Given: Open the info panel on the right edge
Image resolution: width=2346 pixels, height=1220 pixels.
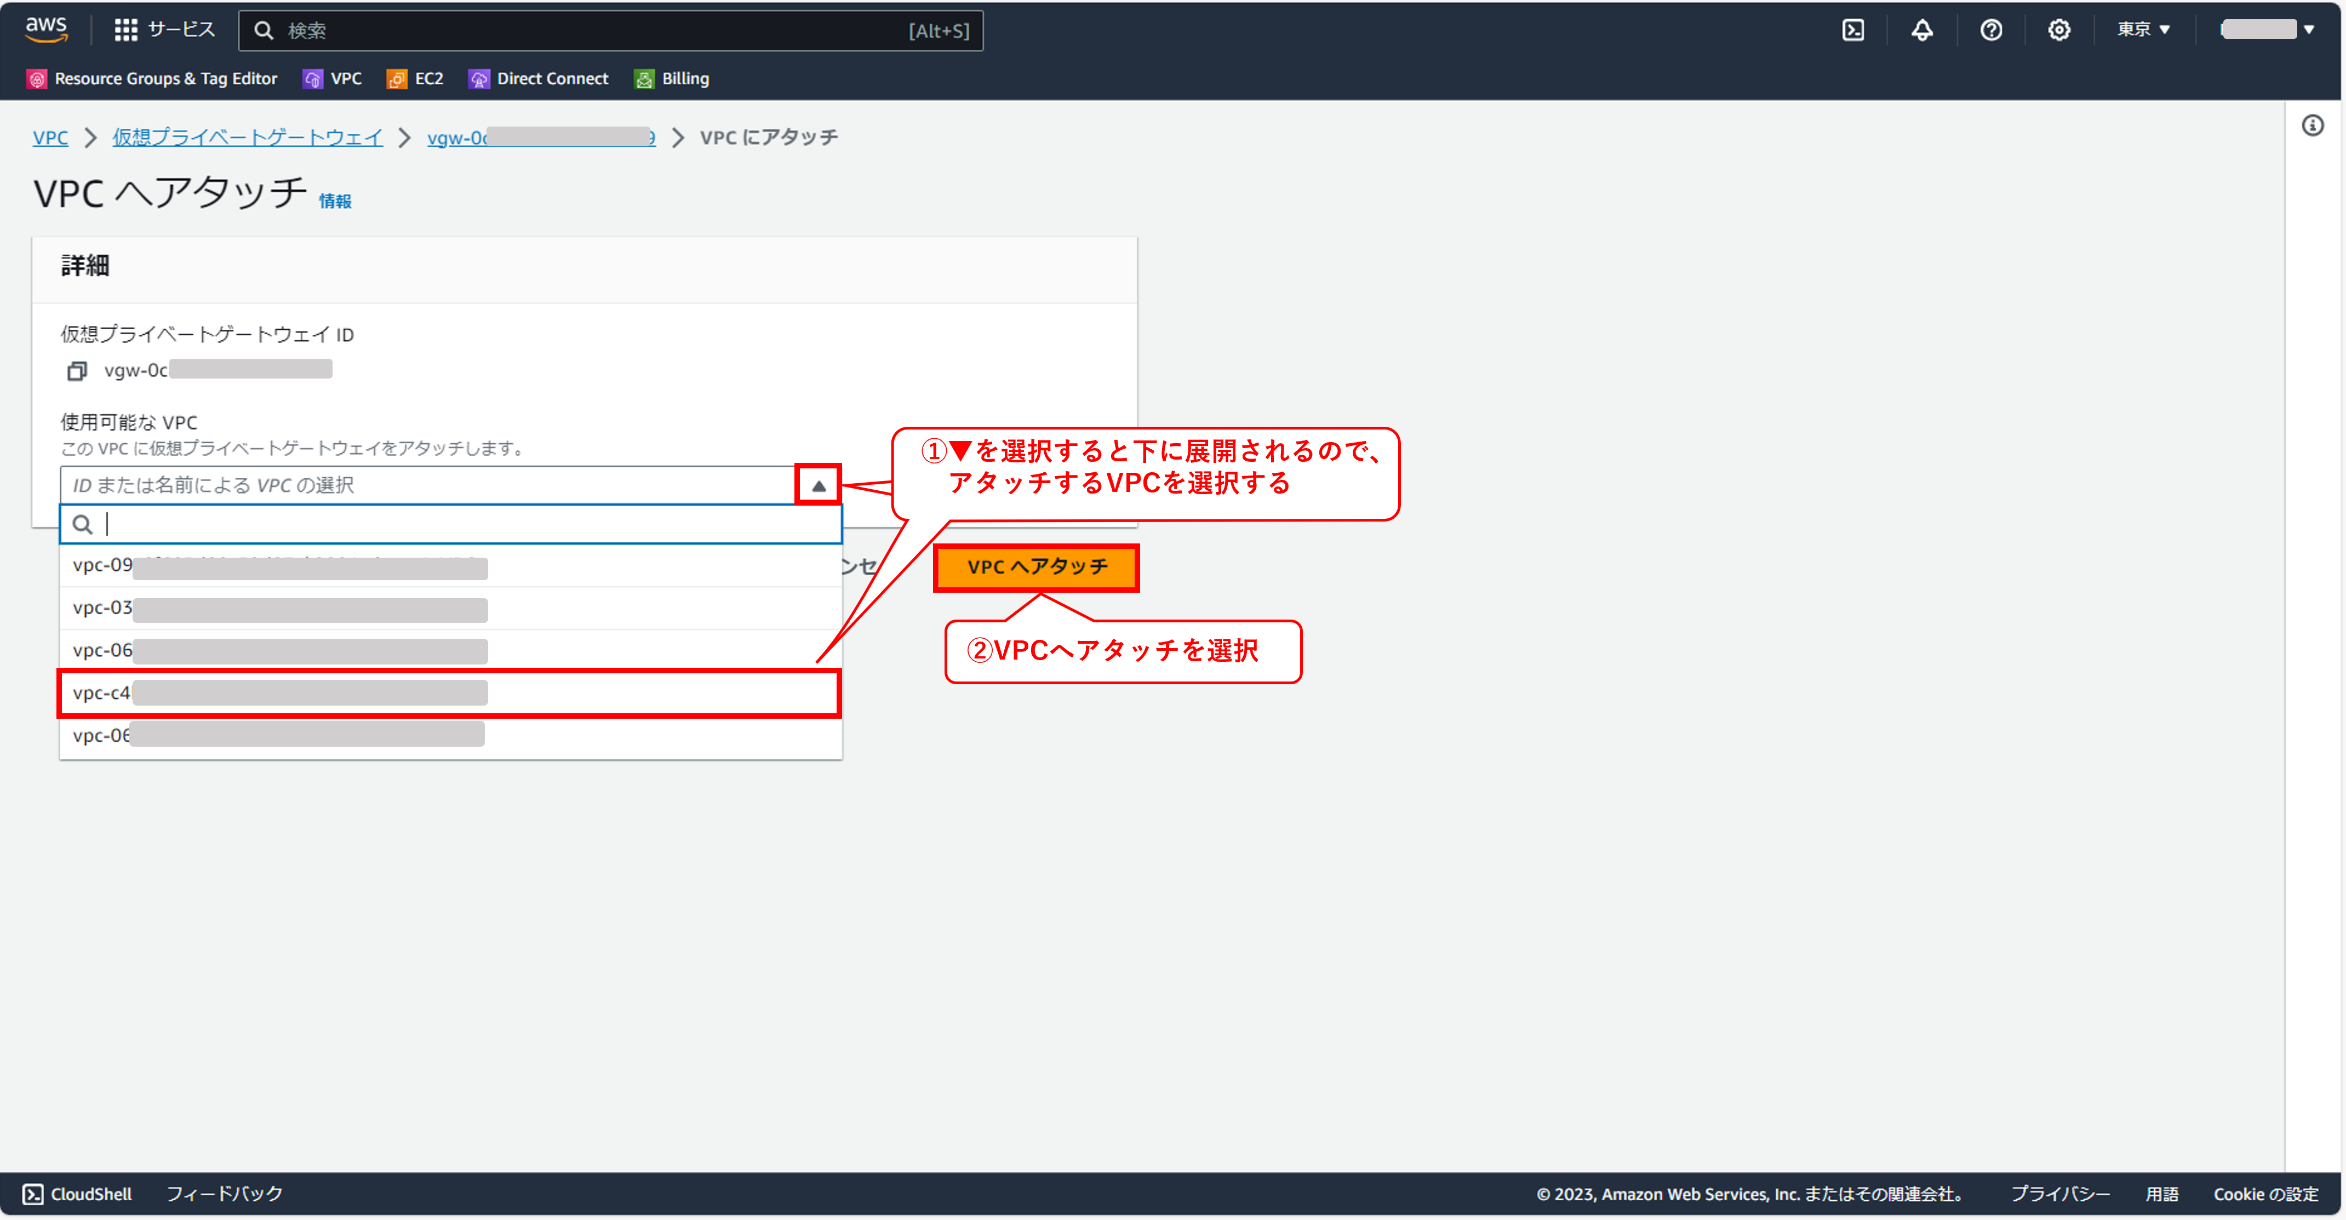Looking at the screenshot, I should point(2313,125).
